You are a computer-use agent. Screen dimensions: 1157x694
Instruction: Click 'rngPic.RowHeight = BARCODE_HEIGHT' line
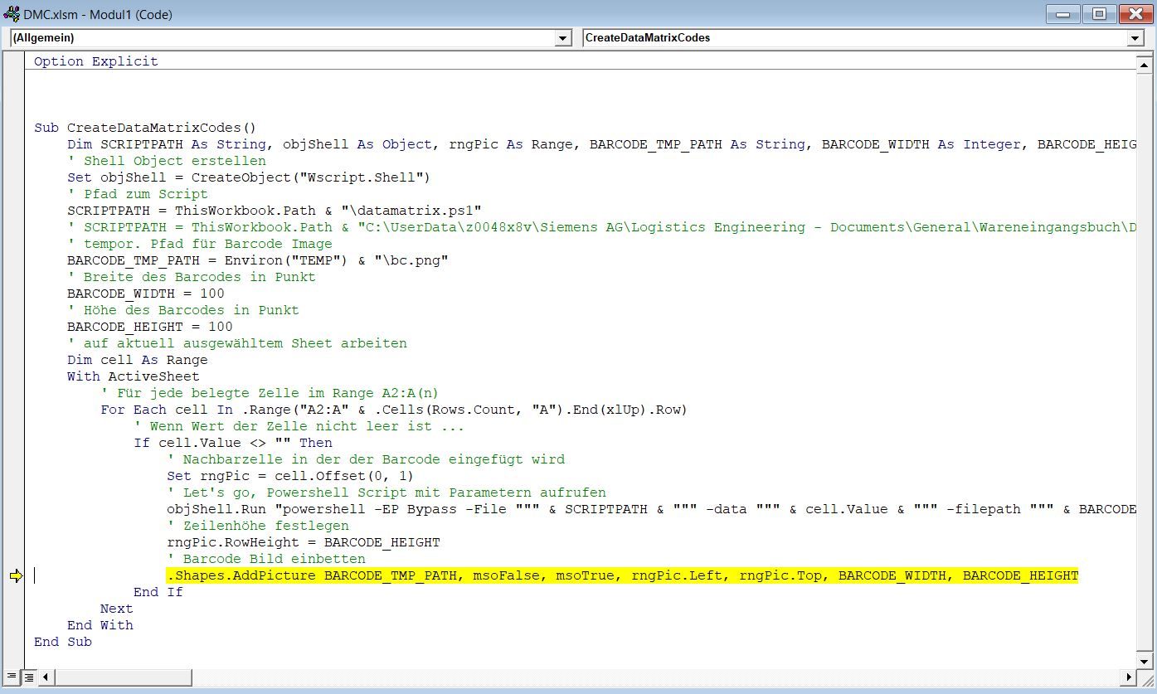point(304,542)
